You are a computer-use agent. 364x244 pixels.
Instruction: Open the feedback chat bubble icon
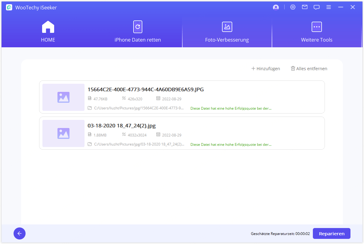[x=316, y=7]
